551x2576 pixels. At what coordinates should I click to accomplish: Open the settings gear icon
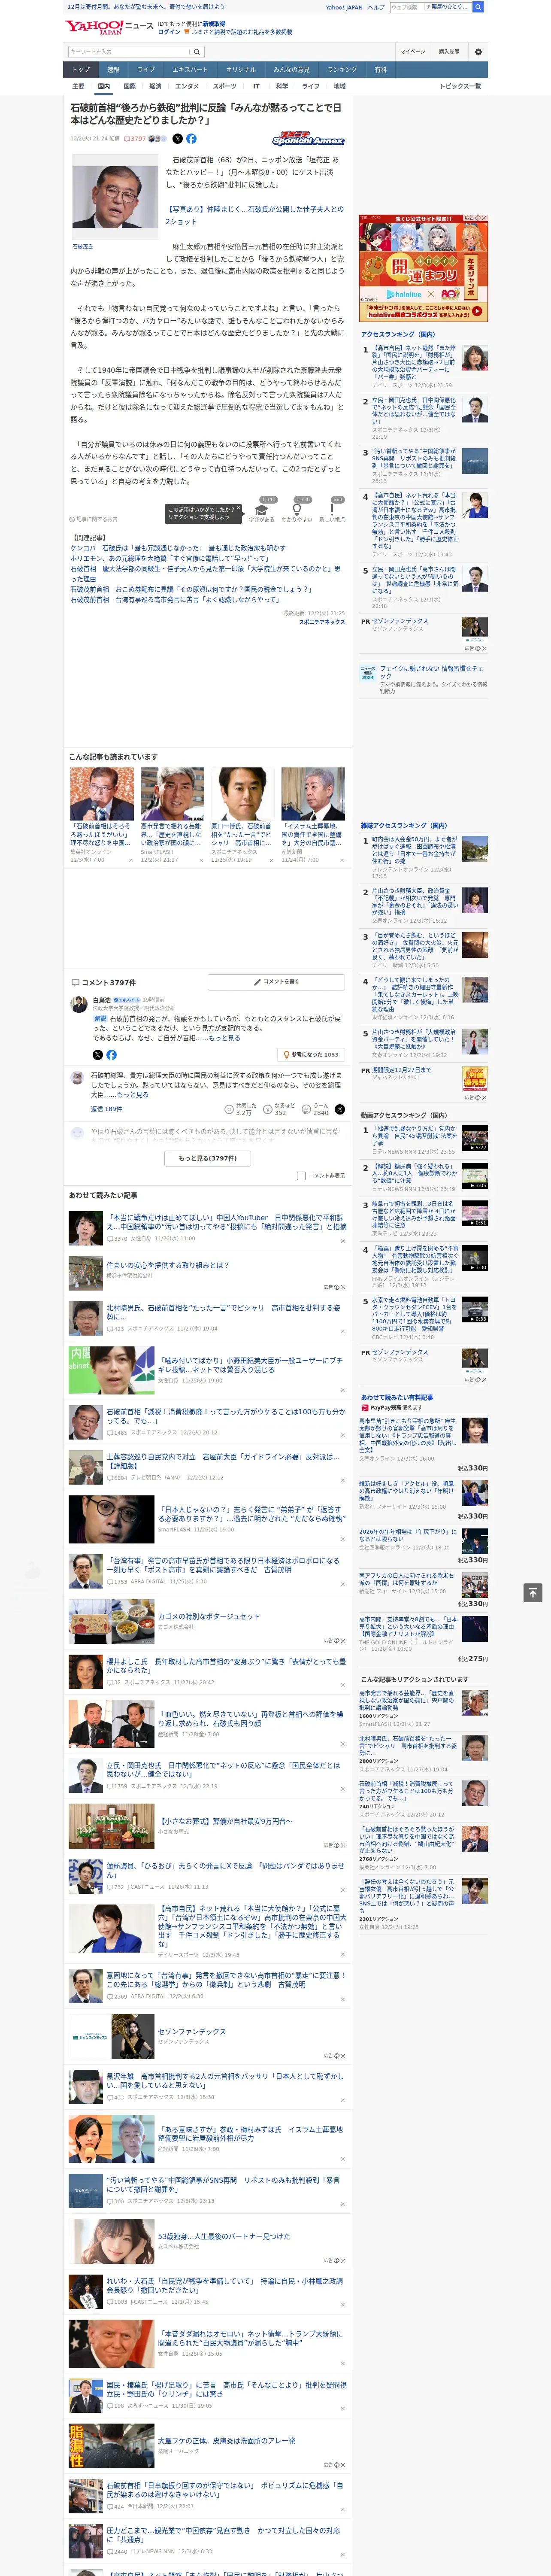pos(478,52)
